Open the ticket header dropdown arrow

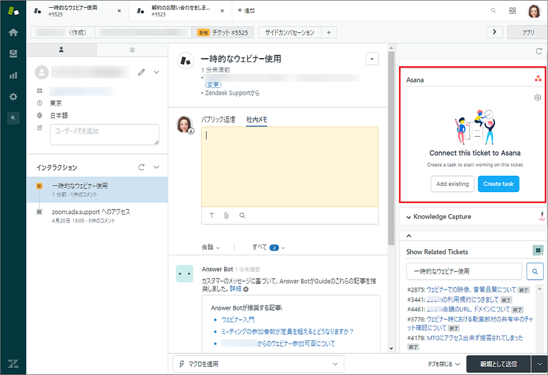(x=372, y=59)
